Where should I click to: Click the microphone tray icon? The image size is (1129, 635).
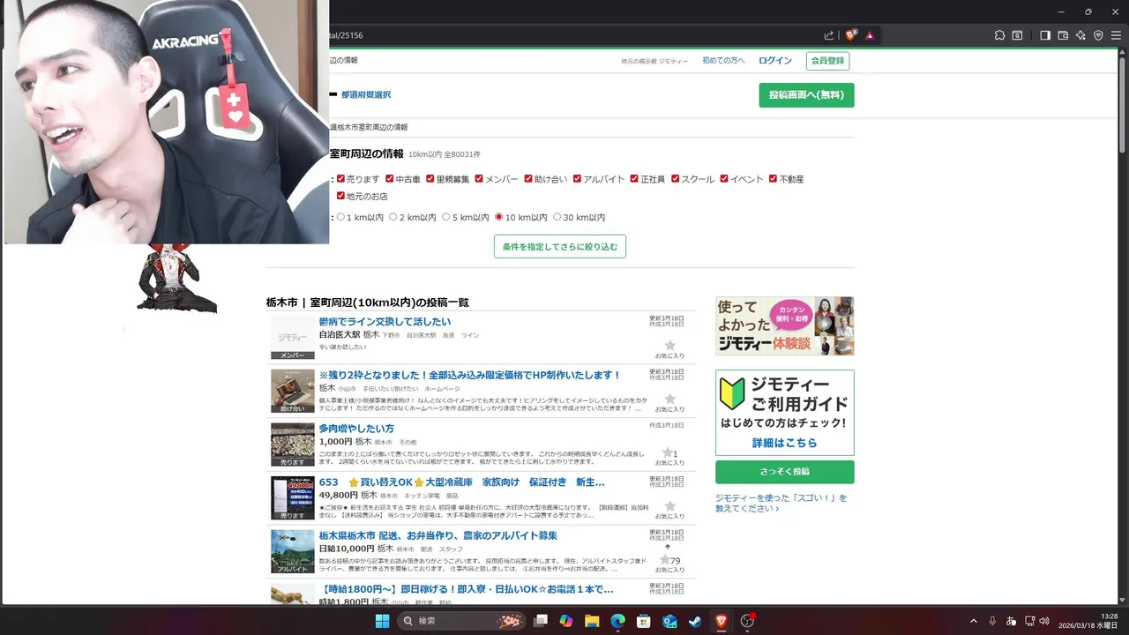992,621
